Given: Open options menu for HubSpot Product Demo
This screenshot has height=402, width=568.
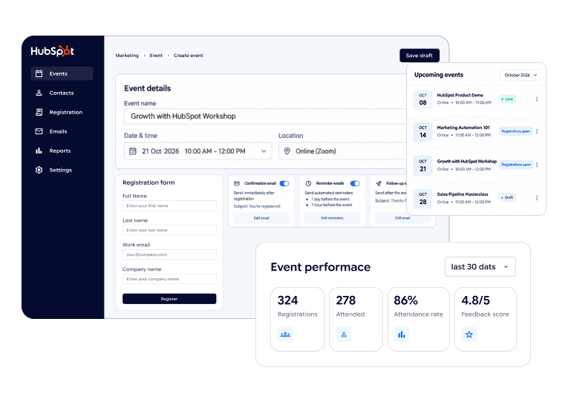Looking at the screenshot, I should 537,99.
